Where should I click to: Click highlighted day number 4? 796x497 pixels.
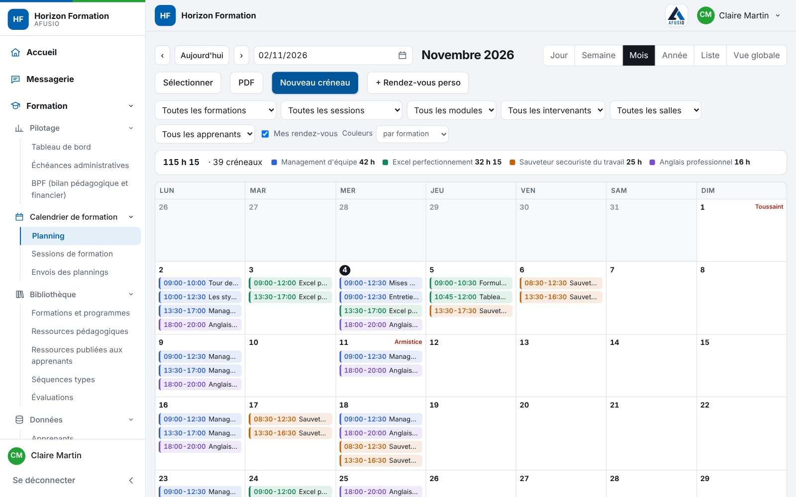(345, 270)
